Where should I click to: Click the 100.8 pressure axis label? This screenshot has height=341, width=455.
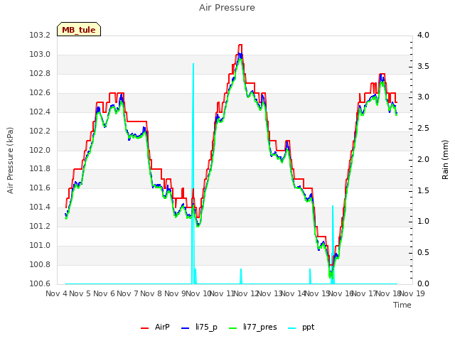40,265
